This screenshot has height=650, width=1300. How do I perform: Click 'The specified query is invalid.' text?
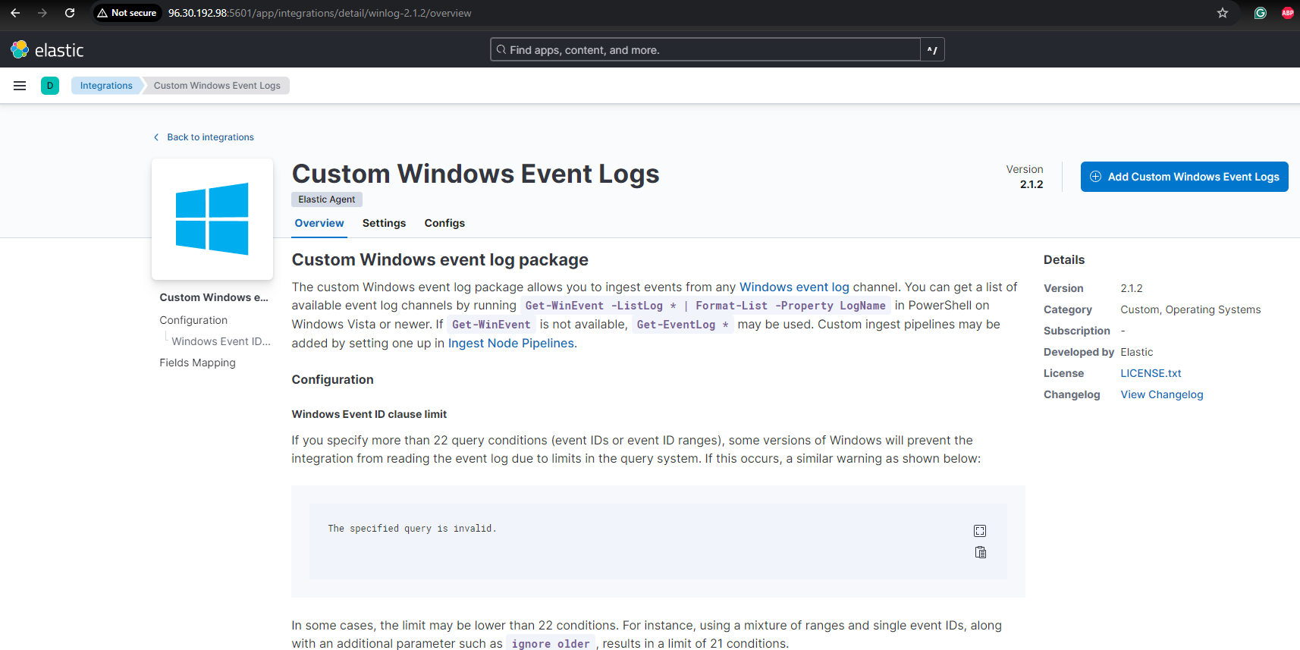[412, 529]
